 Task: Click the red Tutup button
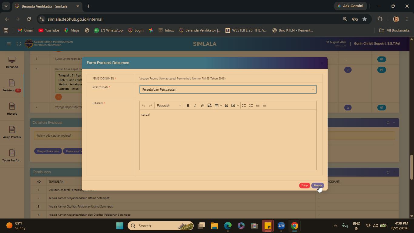[305, 186]
